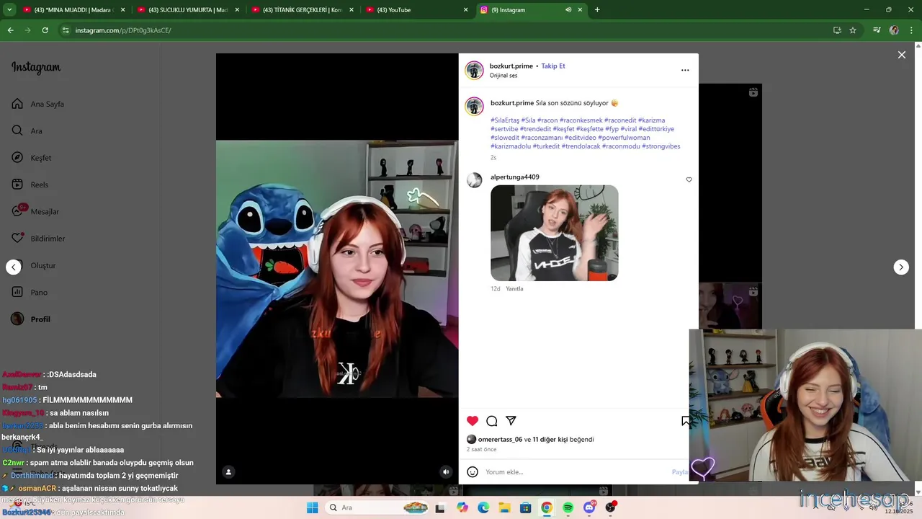This screenshot has height=519, width=922.
Task: Open Copilot from taskbar
Action: point(462,507)
